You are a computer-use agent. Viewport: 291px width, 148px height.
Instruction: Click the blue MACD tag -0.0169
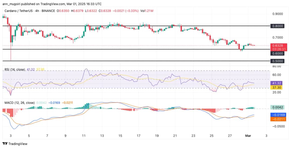[x=279, y=115]
